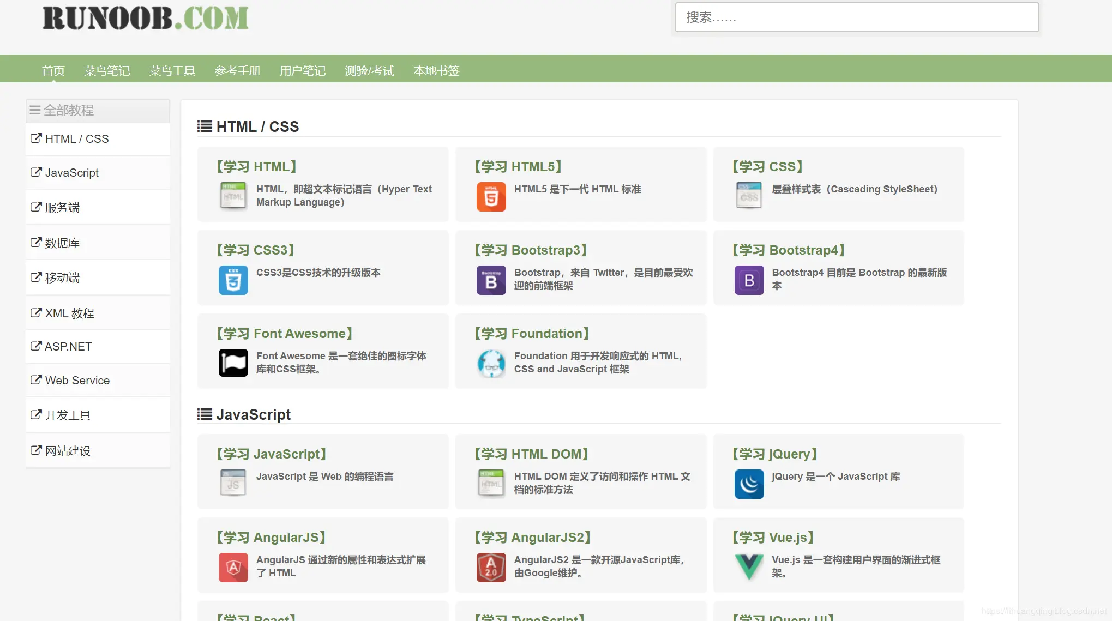Click the 【学习 HTML】 tutorial link

[x=256, y=167]
